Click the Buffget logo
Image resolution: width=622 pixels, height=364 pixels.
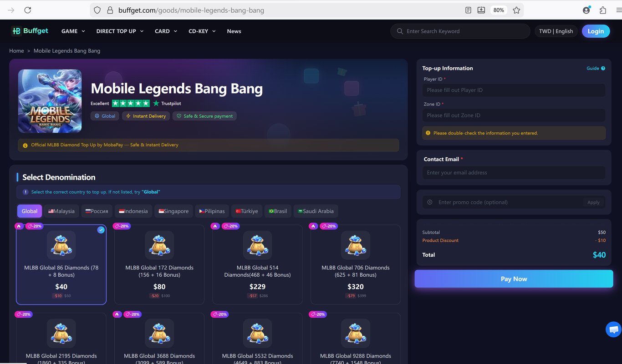click(x=30, y=31)
